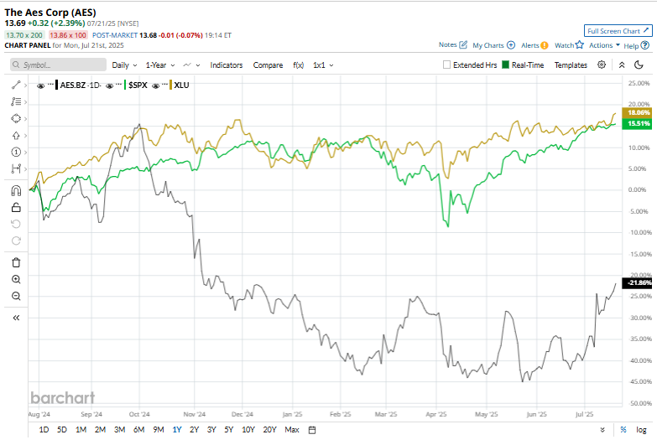Choose the shapes drawing tool
This screenshot has width=657, height=445.
16,118
